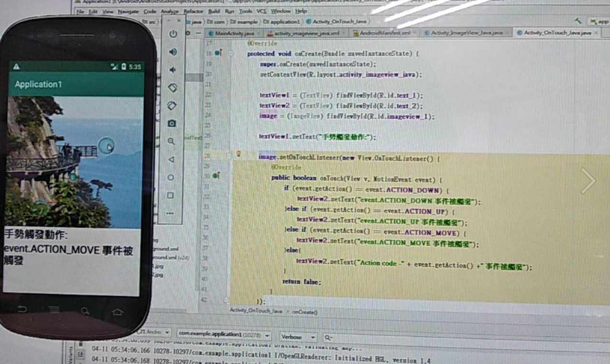Open the Edit menu
The height and width of the screenshot is (364, 610).
[x=93, y=11]
